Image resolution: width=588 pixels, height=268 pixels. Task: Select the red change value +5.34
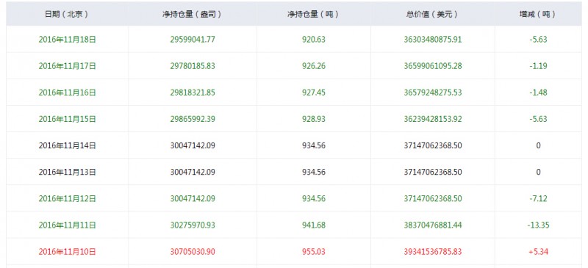pos(538,252)
